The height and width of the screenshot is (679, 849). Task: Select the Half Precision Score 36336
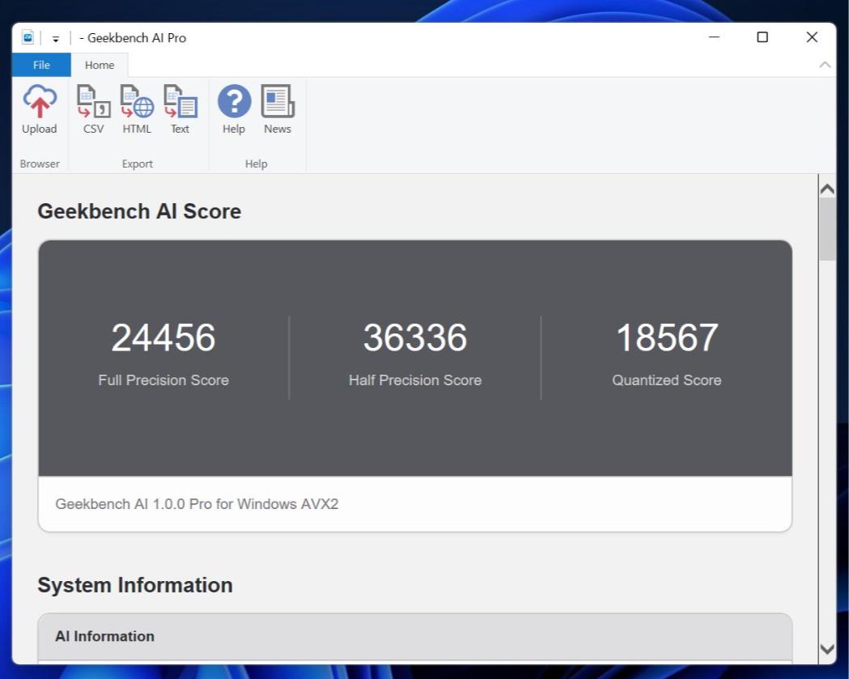click(x=414, y=339)
